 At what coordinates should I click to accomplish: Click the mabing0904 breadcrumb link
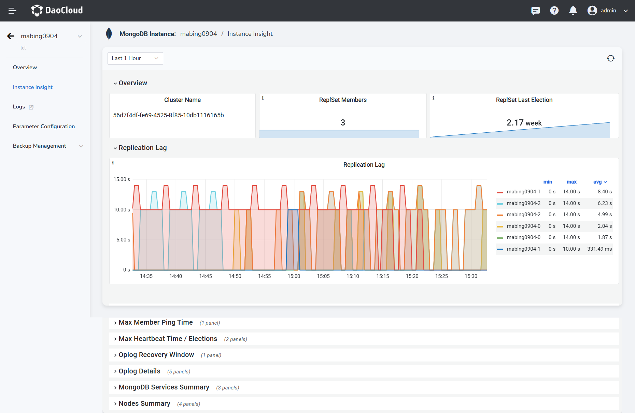198,34
